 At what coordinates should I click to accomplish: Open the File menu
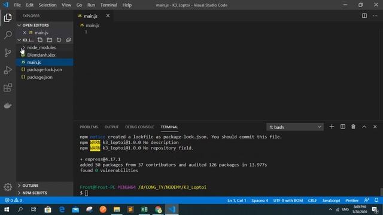click(x=17, y=5)
